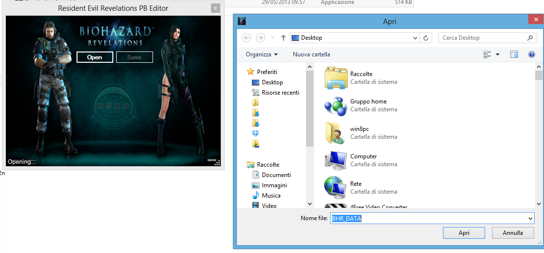Open the view options dropdown arrow
Screen dimensions: 544x253
click(497, 54)
